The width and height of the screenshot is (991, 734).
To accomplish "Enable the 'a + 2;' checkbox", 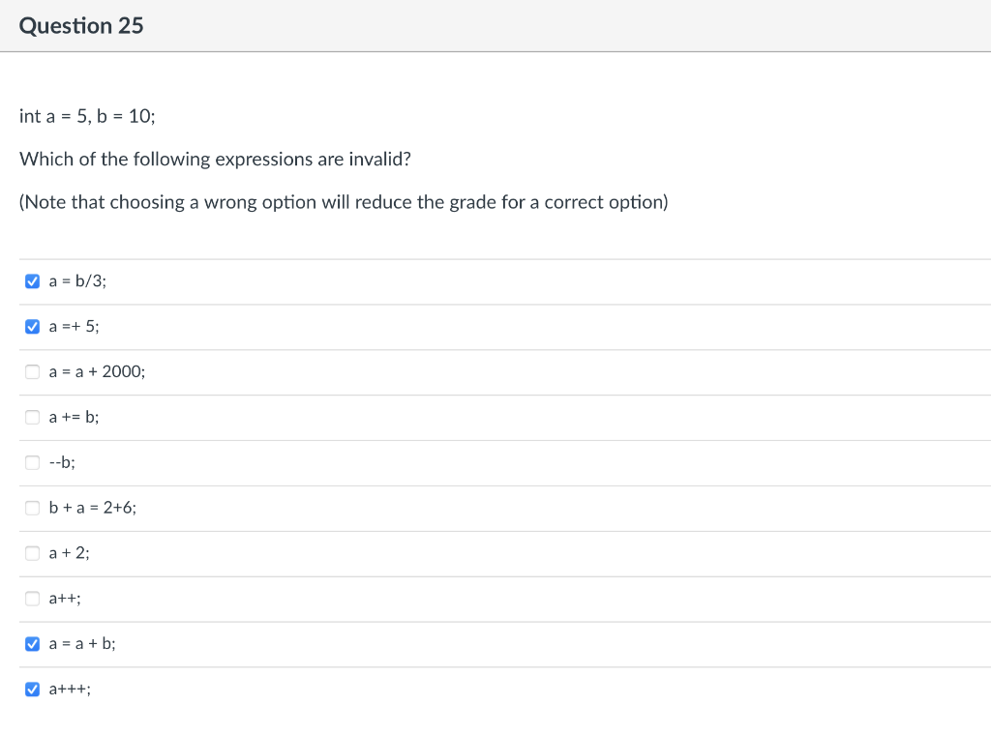I will tap(33, 553).
